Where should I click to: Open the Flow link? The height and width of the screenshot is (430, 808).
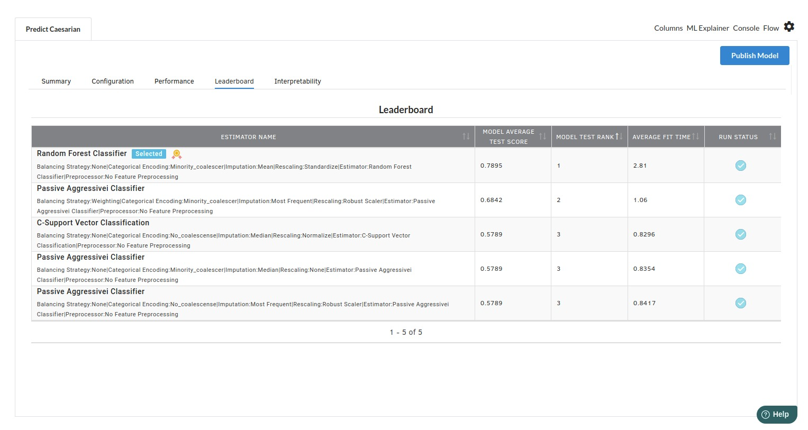tap(771, 28)
